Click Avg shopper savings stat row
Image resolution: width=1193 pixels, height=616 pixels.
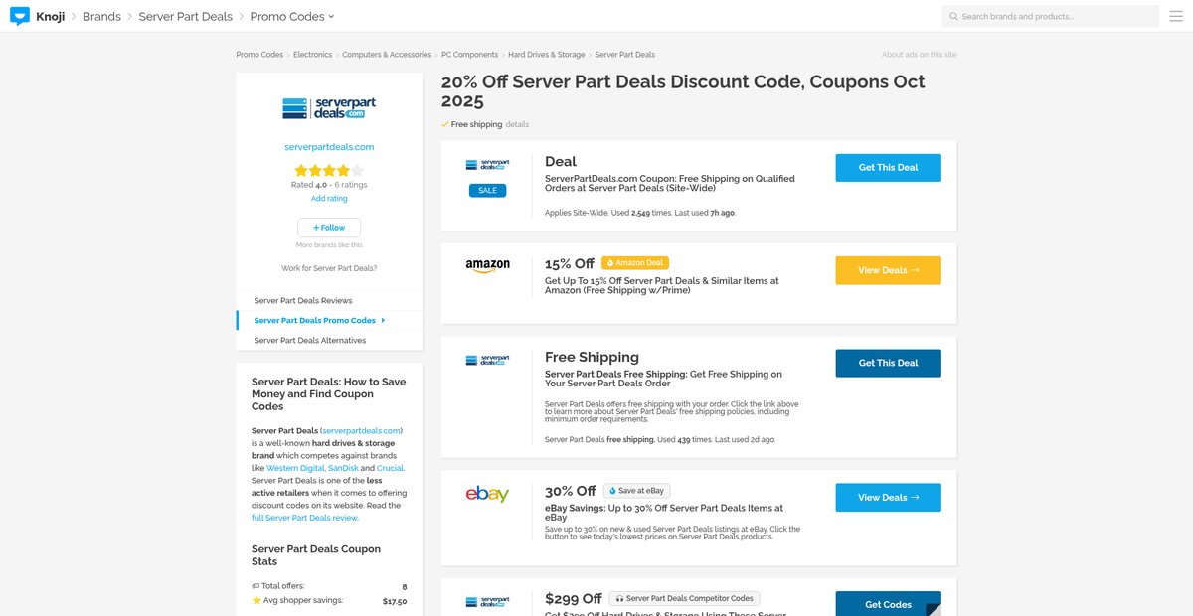tap(329, 600)
